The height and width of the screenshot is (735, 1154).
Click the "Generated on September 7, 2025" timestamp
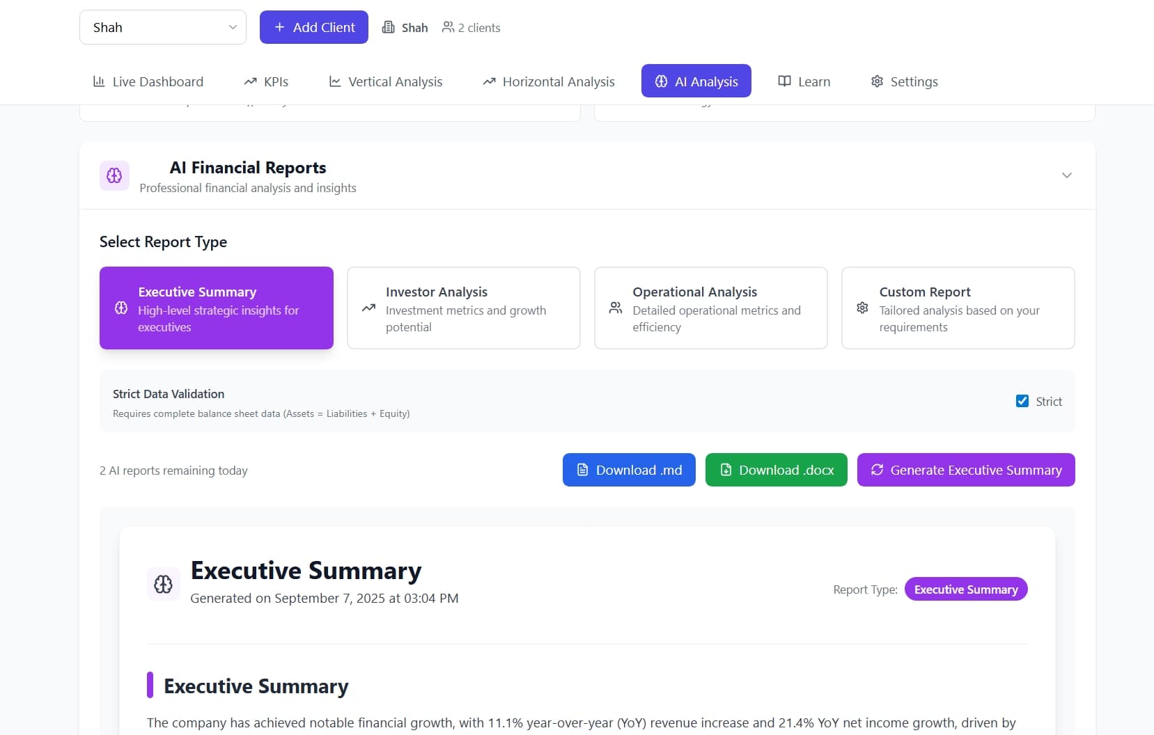click(325, 598)
